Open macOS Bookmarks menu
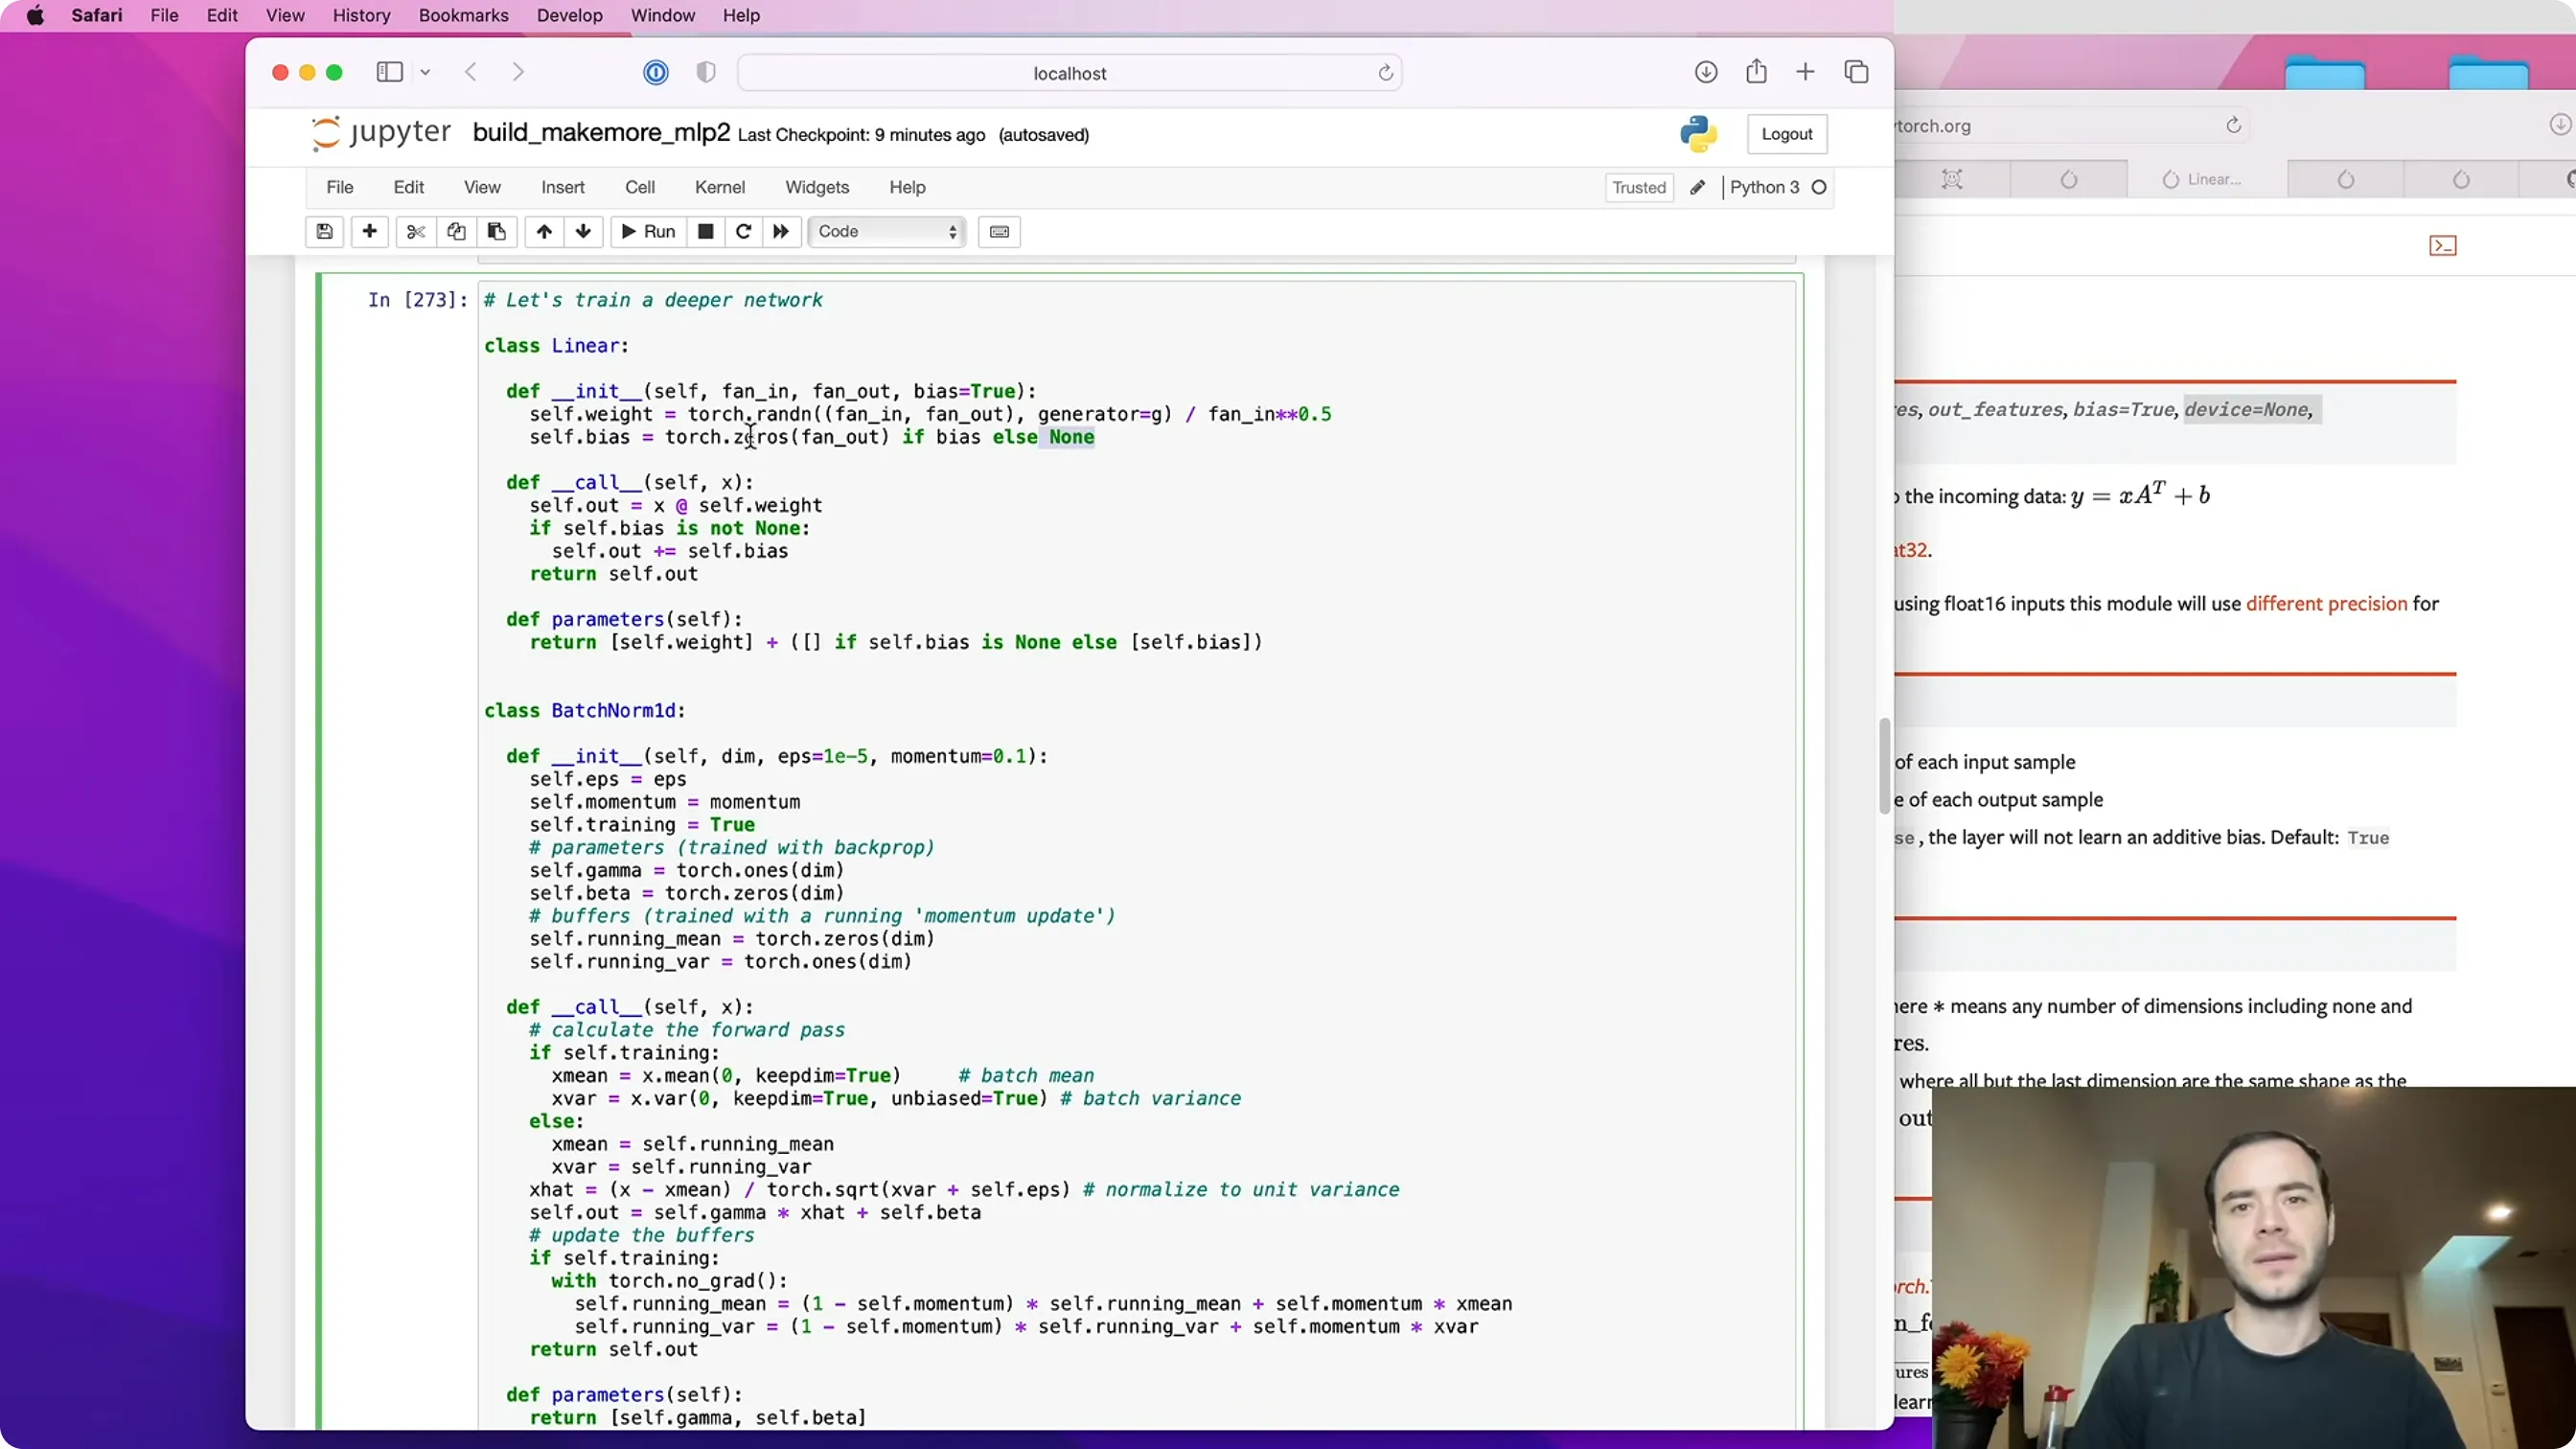Screen dimensions: 2576x1449 point(463,15)
